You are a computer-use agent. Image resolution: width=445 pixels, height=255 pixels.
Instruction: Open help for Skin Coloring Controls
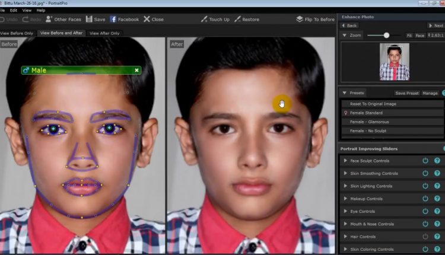[437, 249]
